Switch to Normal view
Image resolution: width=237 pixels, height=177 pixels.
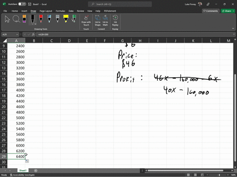point(188,175)
